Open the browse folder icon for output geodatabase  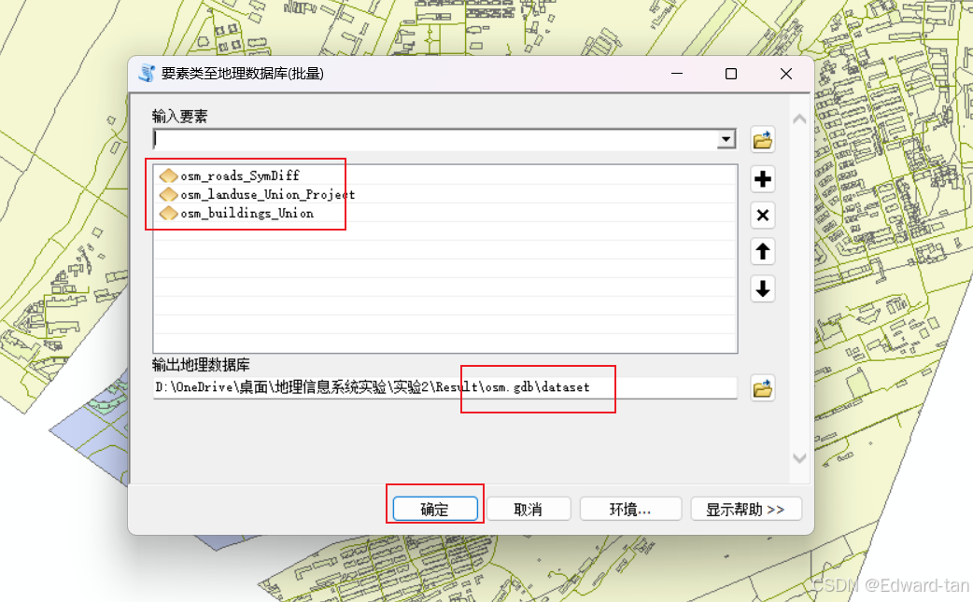pos(762,388)
